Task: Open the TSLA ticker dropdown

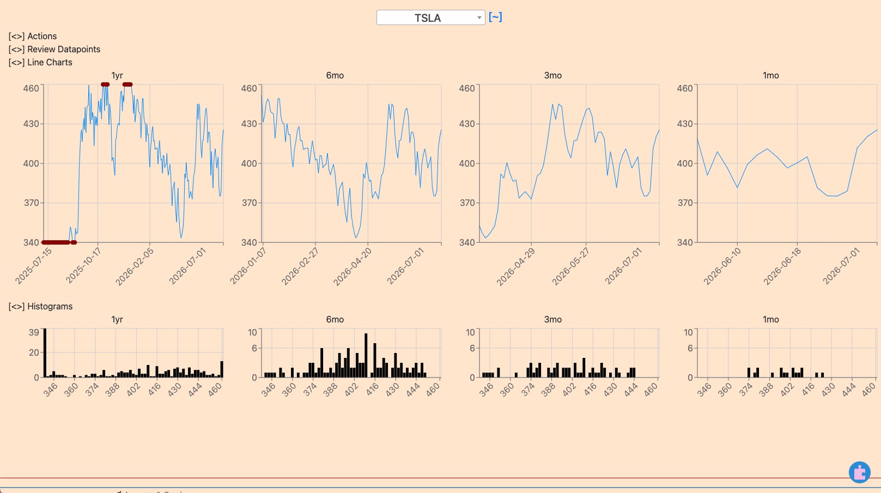Action: click(x=430, y=17)
